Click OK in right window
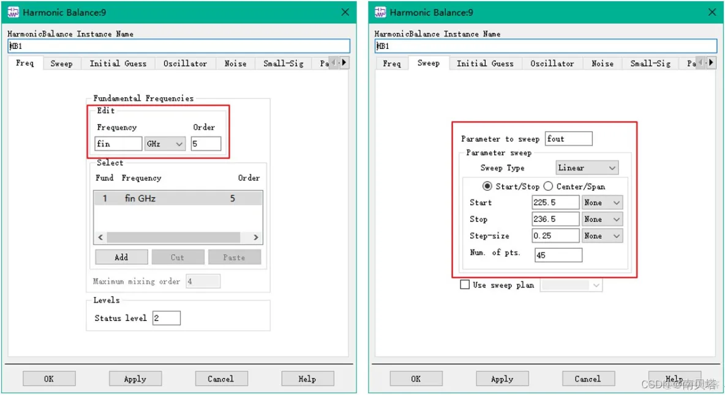725x395 pixels. pos(416,379)
